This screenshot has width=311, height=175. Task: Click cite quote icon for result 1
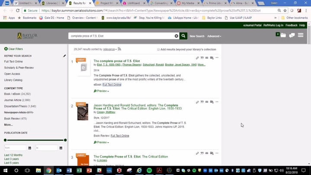tap(202, 58)
